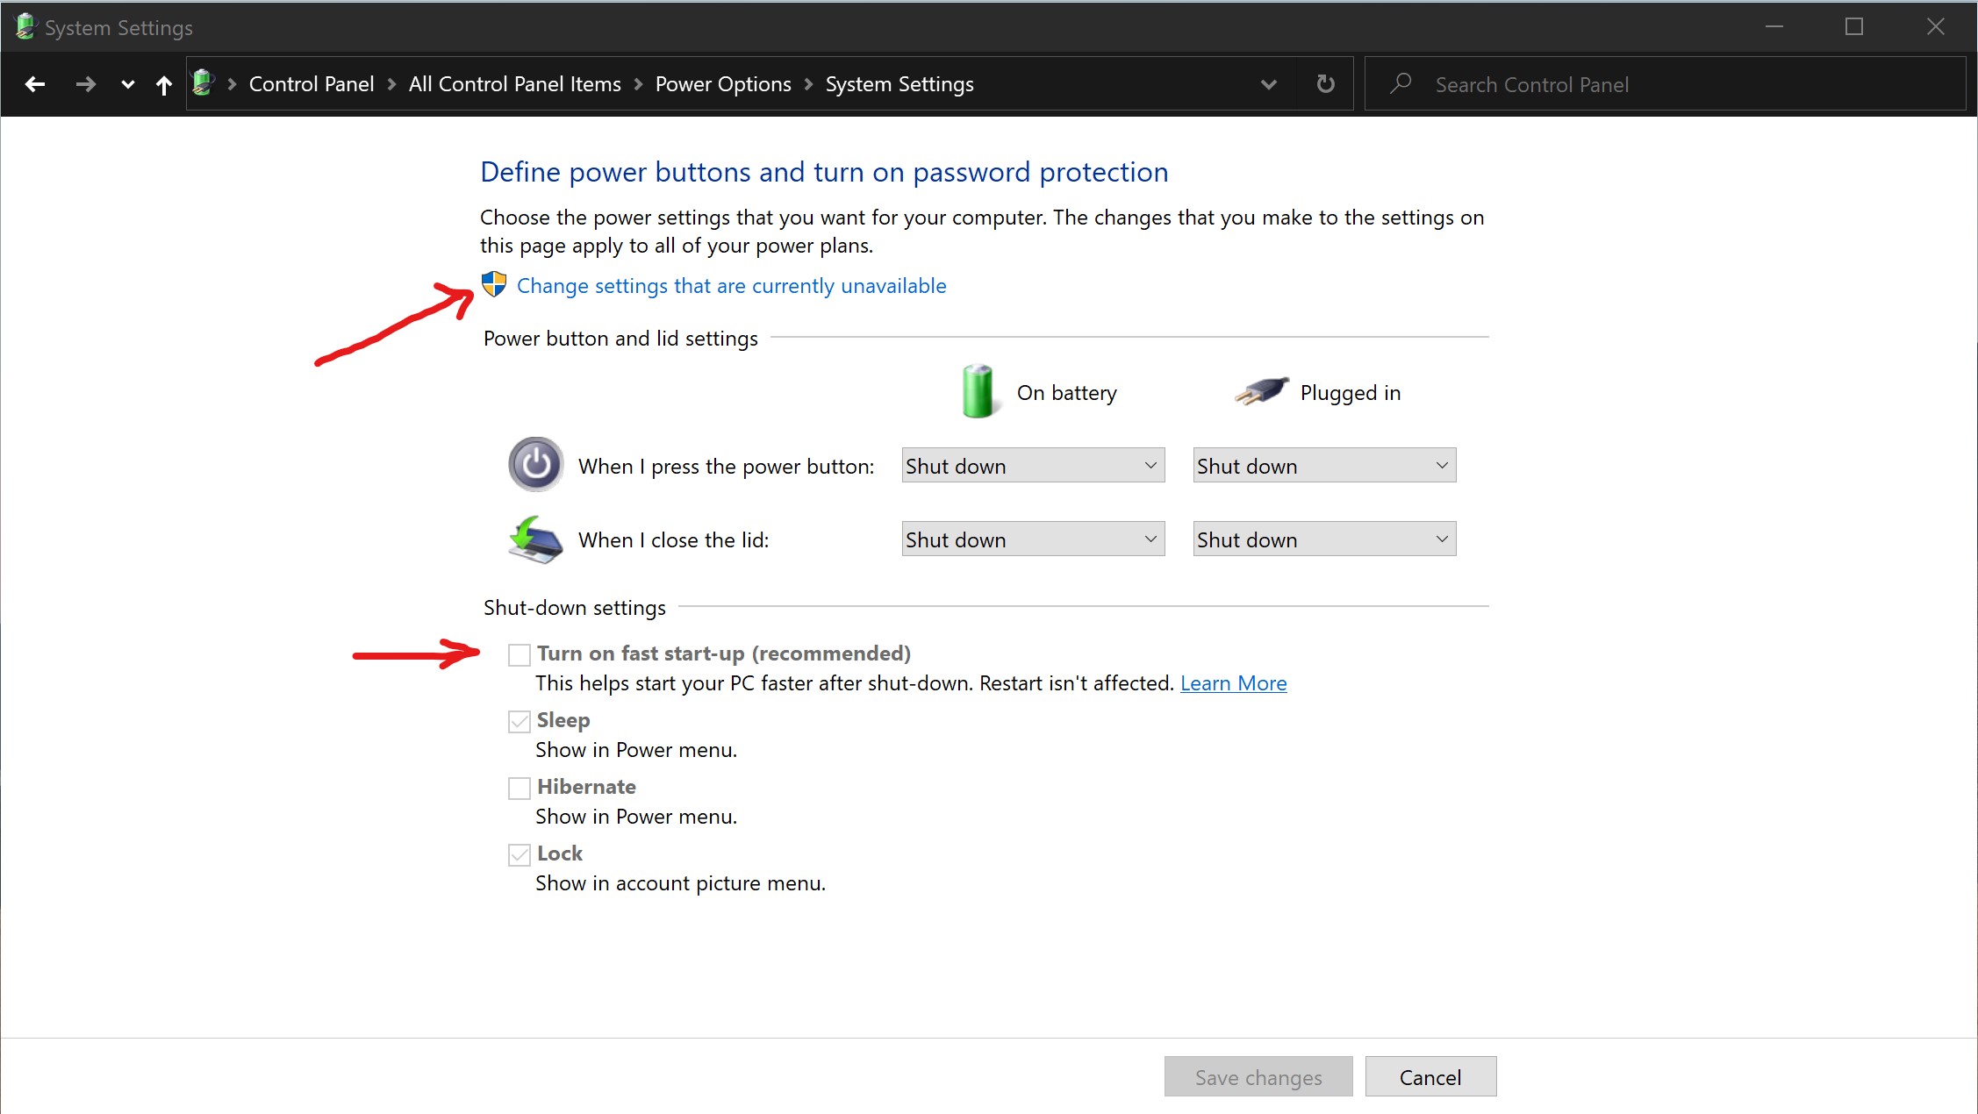
Task: Click the power button icon
Action: (x=535, y=464)
